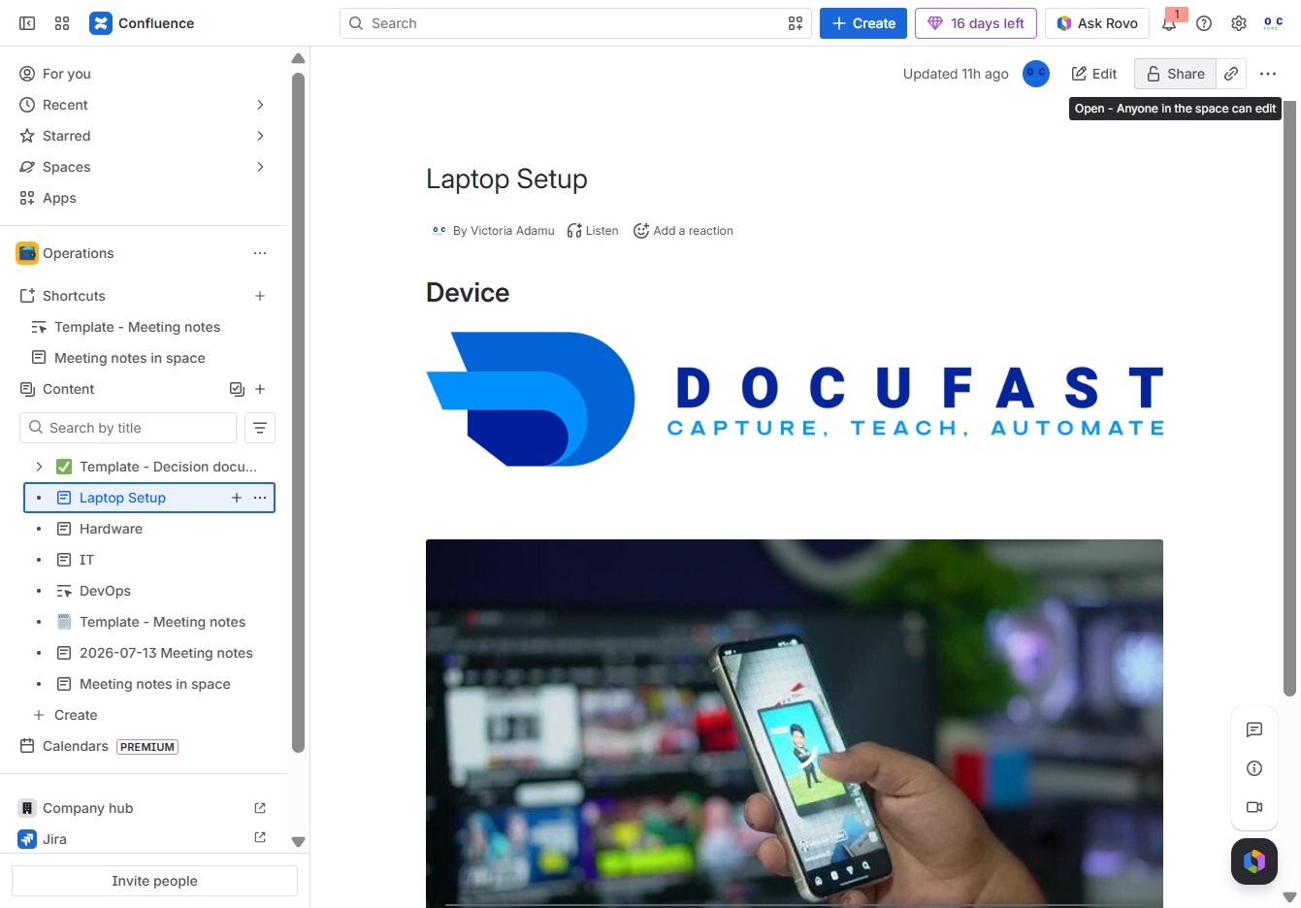Viewport: 1301px width, 908px height.
Task: Add content with the plus beside Content
Action: coord(260,389)
